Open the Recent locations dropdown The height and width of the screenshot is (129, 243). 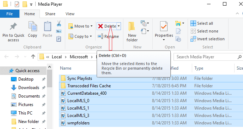tap(25, 57)
